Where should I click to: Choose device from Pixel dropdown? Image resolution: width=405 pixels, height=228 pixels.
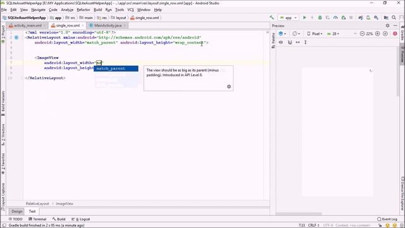(315, 34)
